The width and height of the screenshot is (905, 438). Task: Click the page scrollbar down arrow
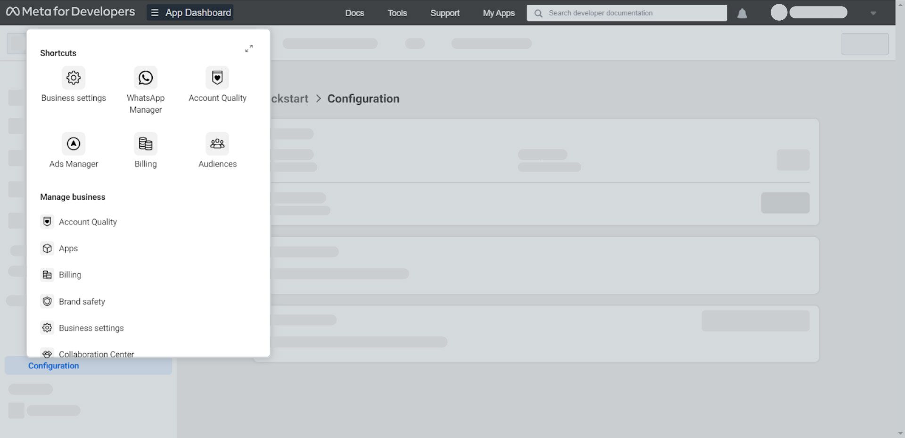tap(900, 434)
